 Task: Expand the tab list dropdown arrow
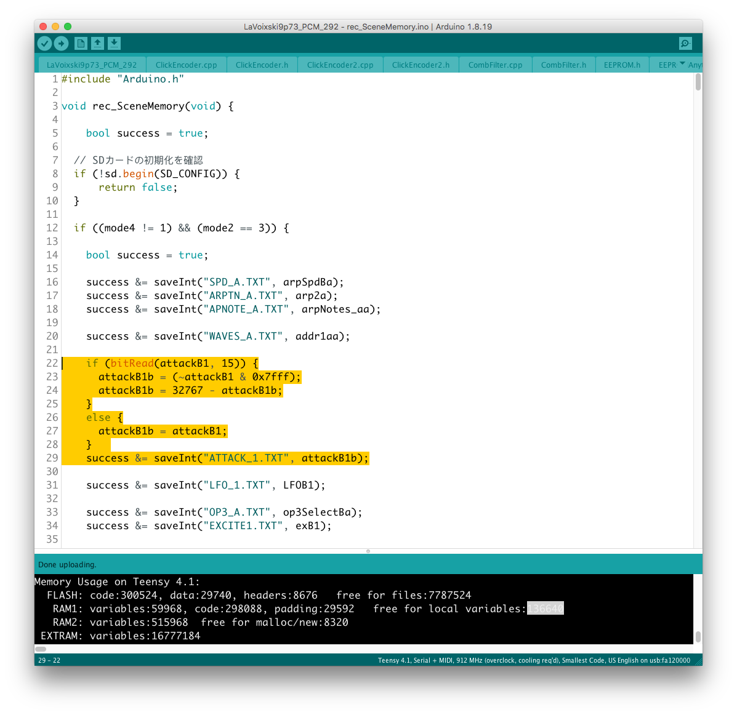coord(682,64)
